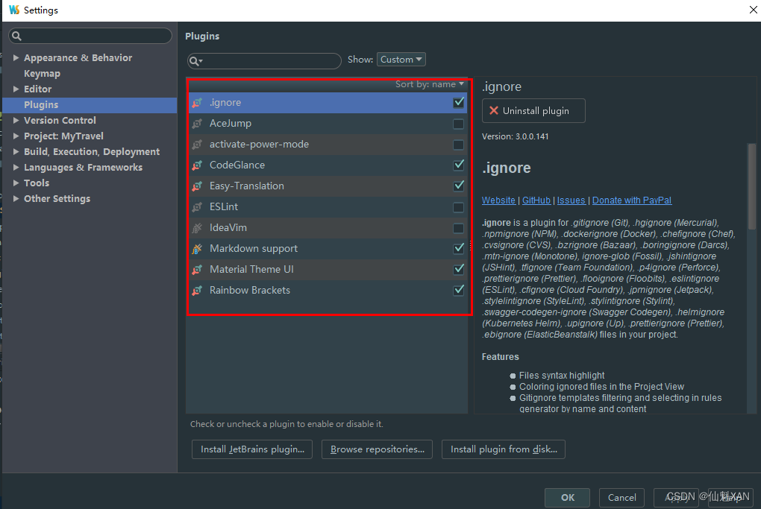
Task: Click the Rainbow Brackets plugin icon
Action: coord(197,291)
